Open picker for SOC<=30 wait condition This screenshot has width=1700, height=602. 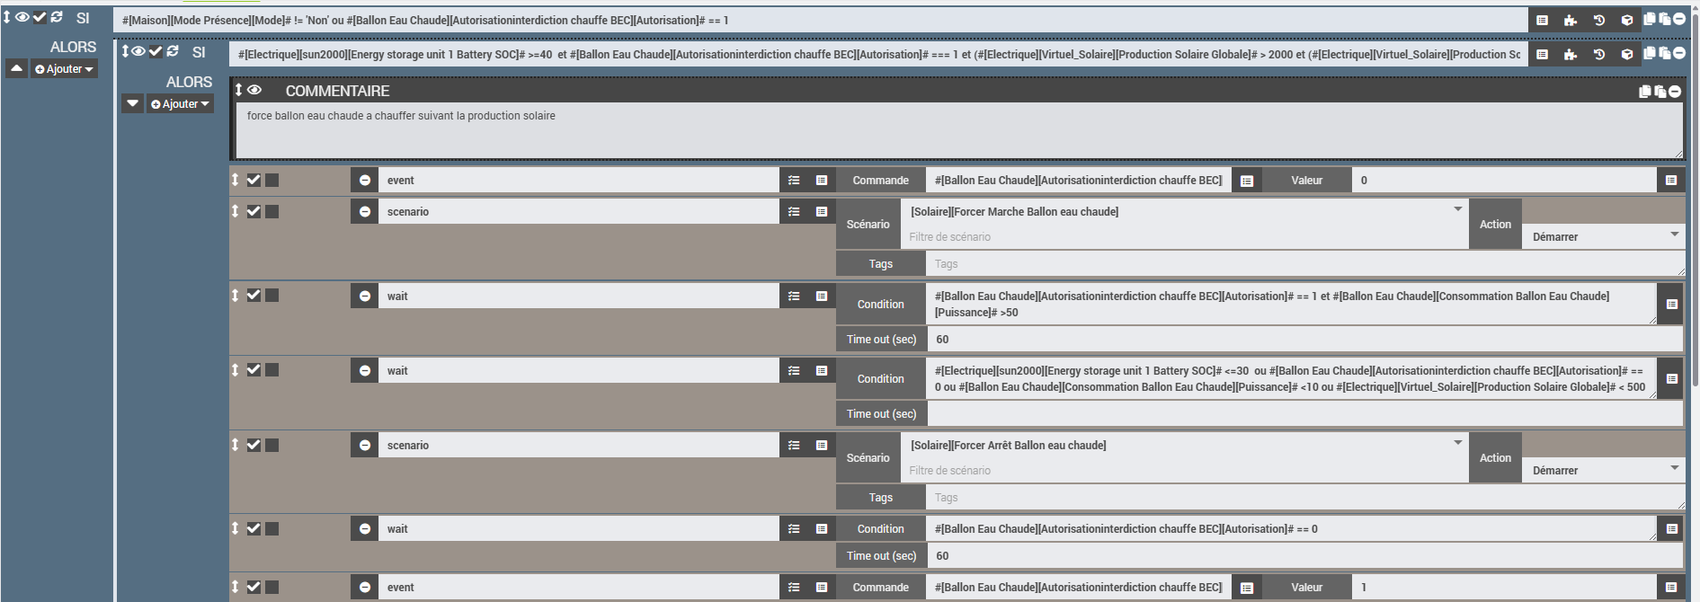click(x=1671, y=378)
